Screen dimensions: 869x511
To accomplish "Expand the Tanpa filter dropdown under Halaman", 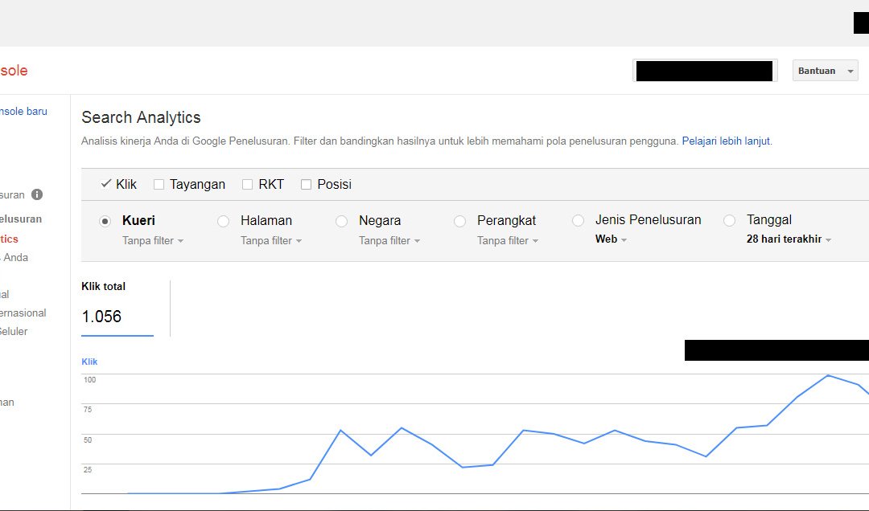I will click(x=271, y=240).
